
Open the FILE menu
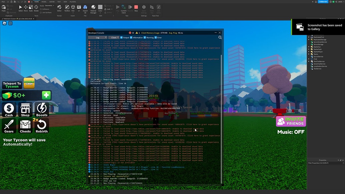[x=3, y=2]
